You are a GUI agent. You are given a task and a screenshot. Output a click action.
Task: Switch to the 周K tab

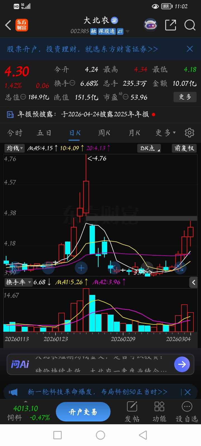pyautogui.click(x=104, y=133)
